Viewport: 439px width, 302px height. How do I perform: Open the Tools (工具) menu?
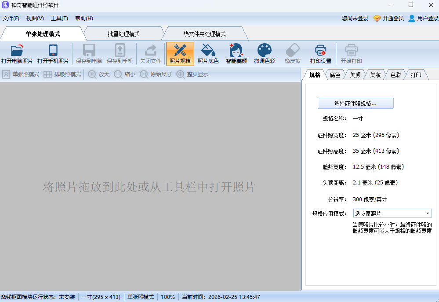point(59,18)
